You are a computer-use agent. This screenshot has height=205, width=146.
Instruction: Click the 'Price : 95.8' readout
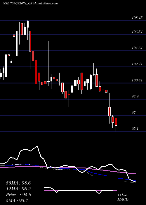pyautogui.click(x=18, y=195)
